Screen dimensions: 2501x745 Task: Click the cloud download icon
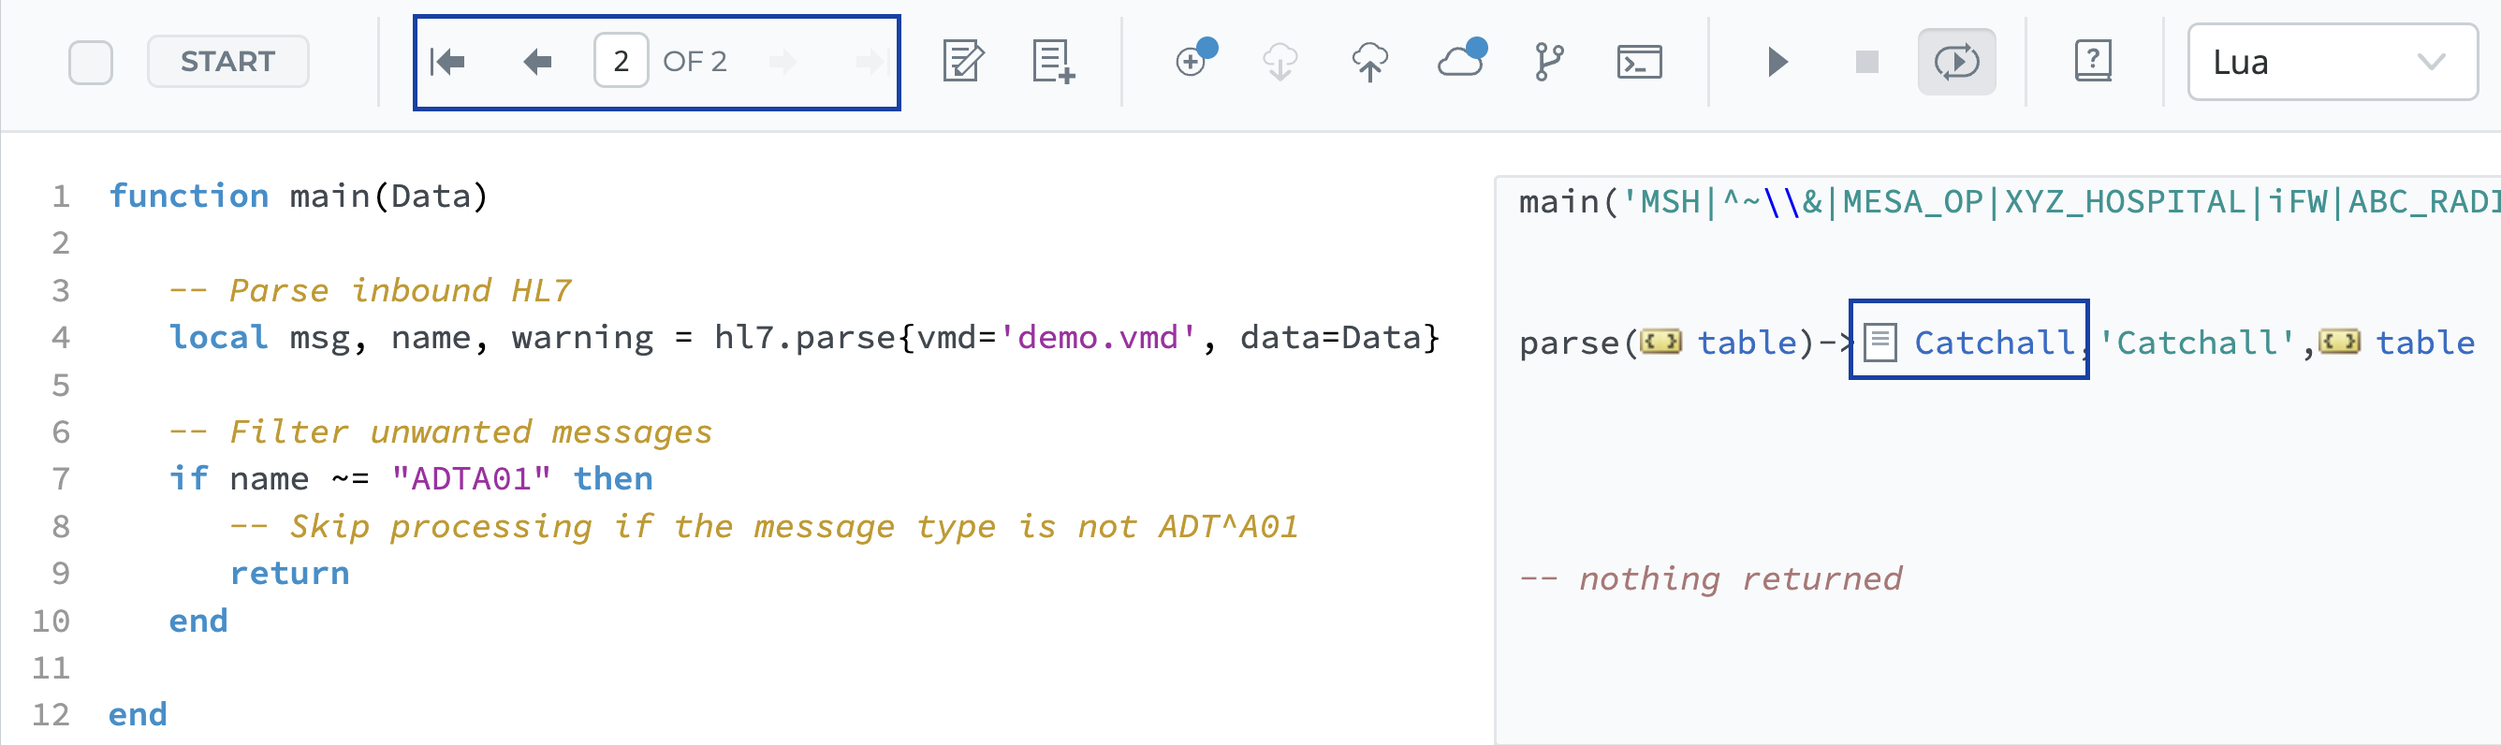coord(1280,62)
